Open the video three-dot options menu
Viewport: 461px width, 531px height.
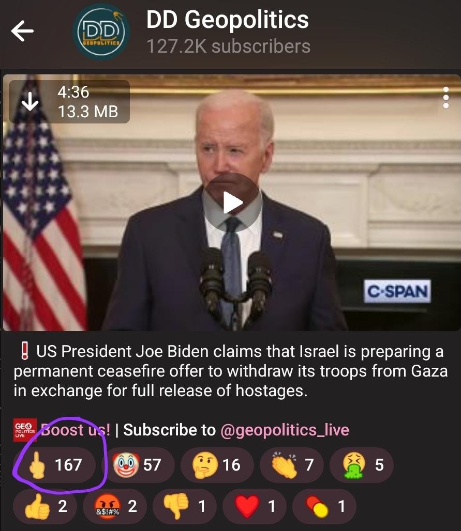coord(445,98)
